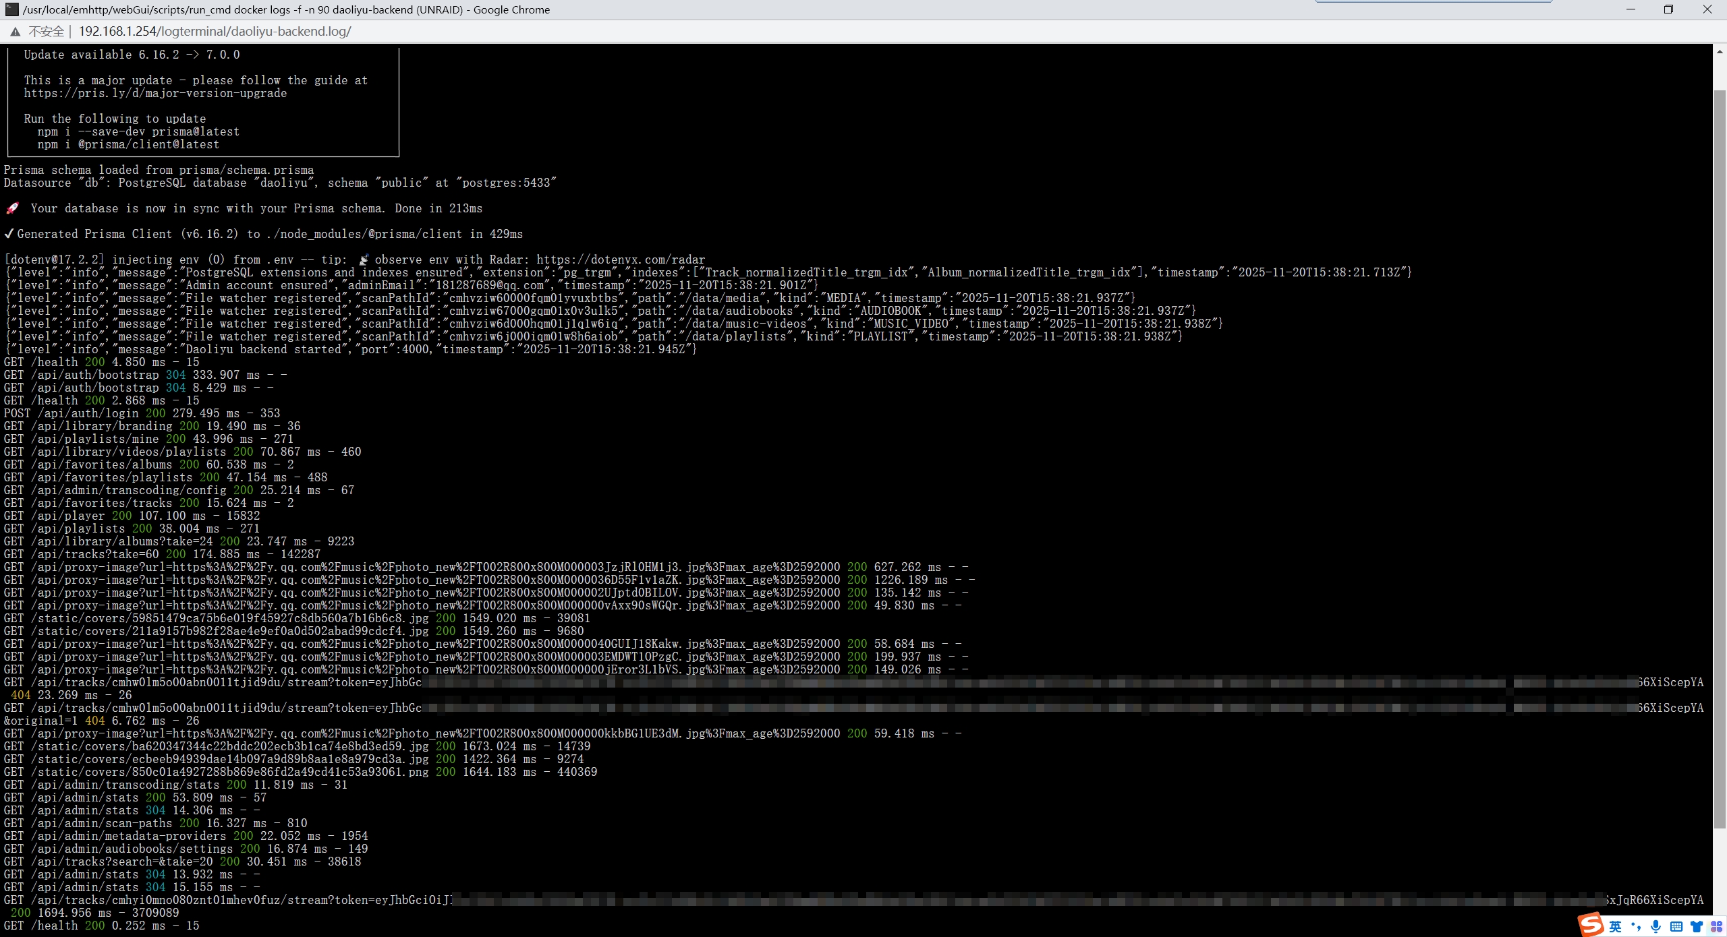Click the not-secure warning triangle icon
Viewport: 1727px width, 937px height.
15,32
